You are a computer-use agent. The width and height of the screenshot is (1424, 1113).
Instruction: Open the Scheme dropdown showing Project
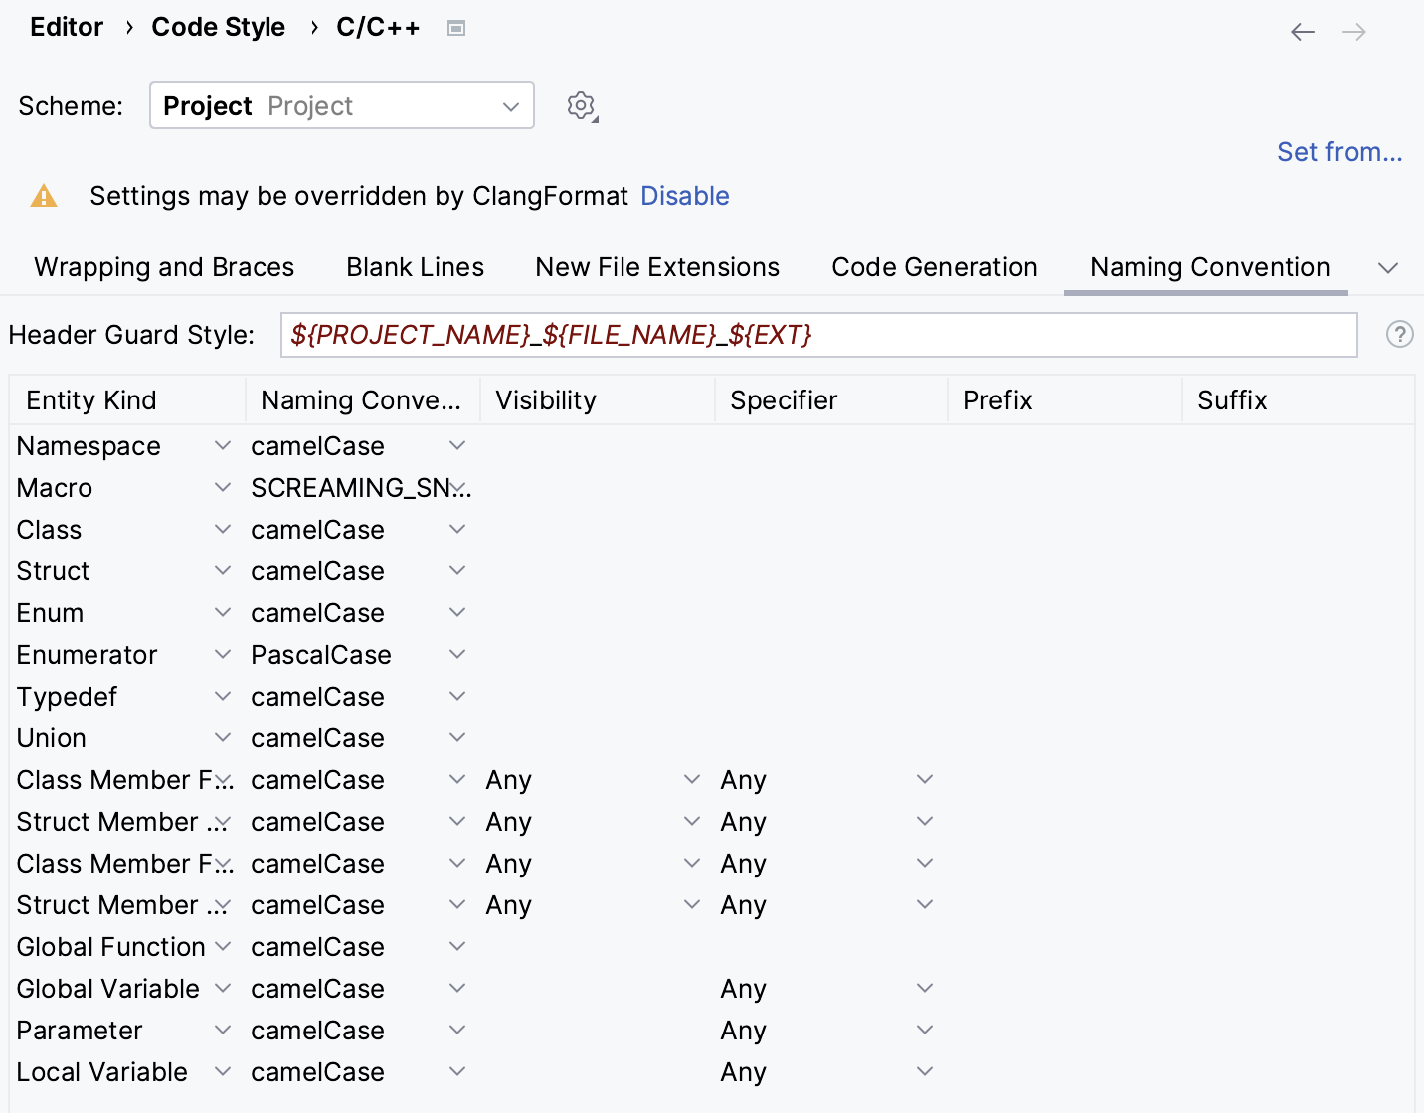pyautogui.click(x=341, y=105)
